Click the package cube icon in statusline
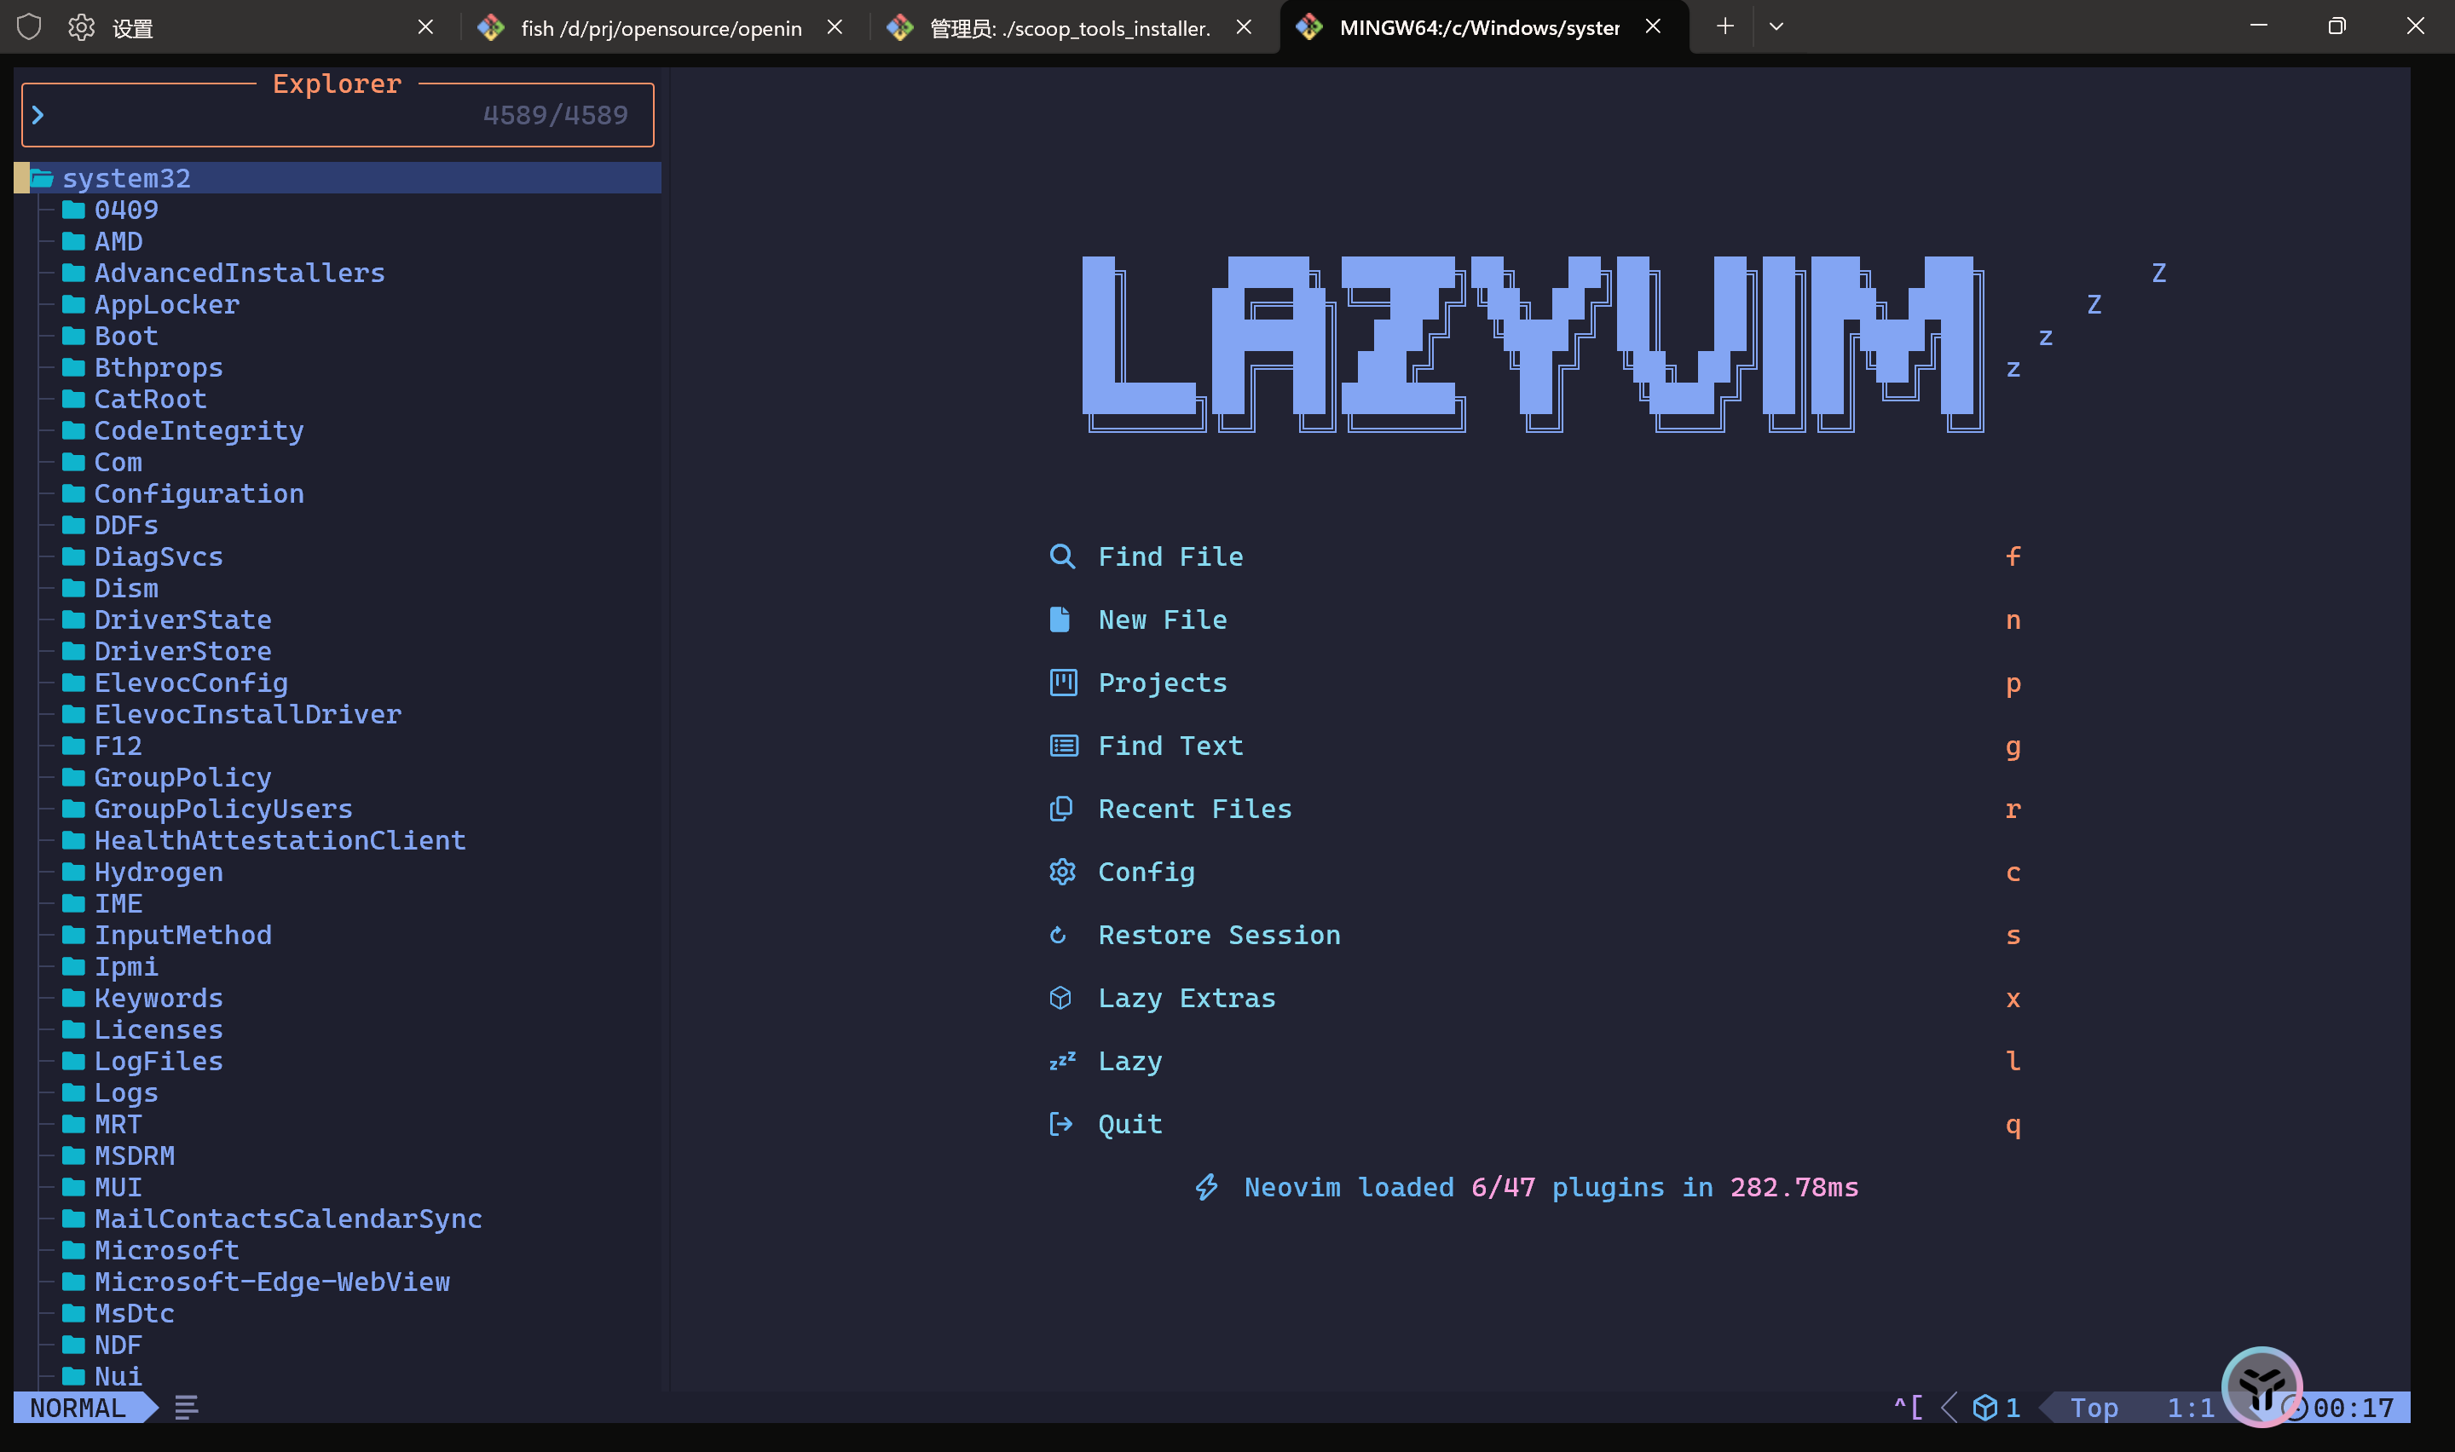Image resolution: width=2455 pixels, height=1452 pixels. point(1984,1408)
